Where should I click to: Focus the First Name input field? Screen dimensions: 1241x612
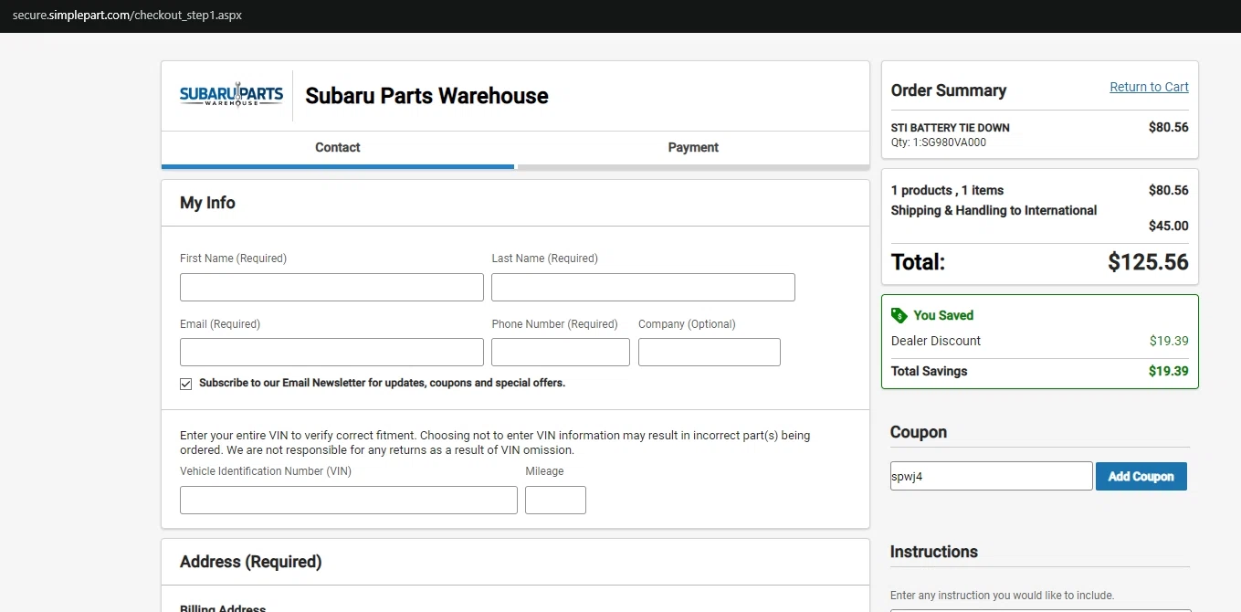(x=331, y=287)
